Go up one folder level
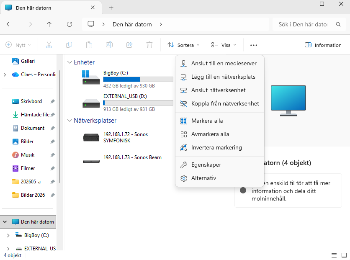Viewport: 350px width, 260px height. 49,24
